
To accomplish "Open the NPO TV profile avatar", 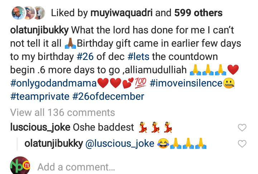I will tap(20, 165).
